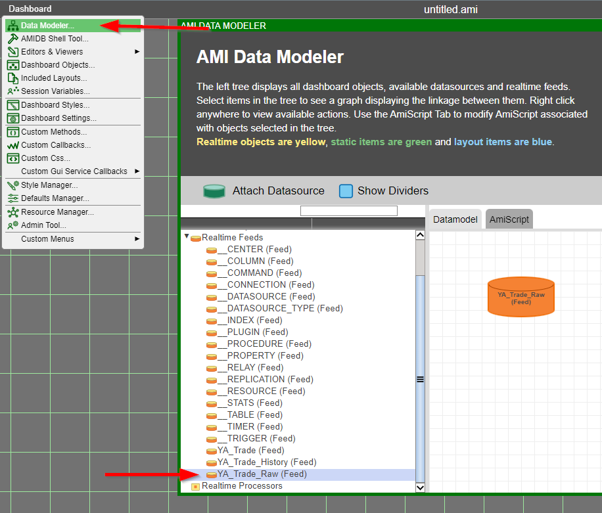Click the Editors & Viewers icon
The image size is (602, 513).
(13, 52)
